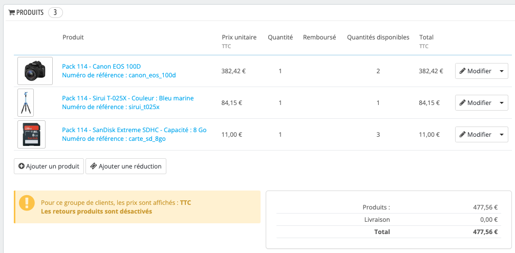Click the shopping cart icon beside Produits
The height and width of the screenshot is (253, 515).
pos(12,13)
